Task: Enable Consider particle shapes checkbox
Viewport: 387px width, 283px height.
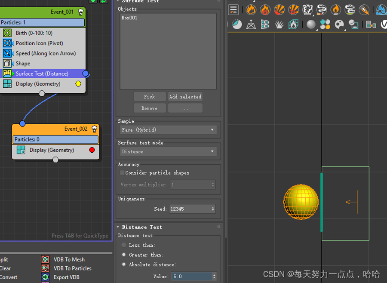Action: tap(122, 173)
